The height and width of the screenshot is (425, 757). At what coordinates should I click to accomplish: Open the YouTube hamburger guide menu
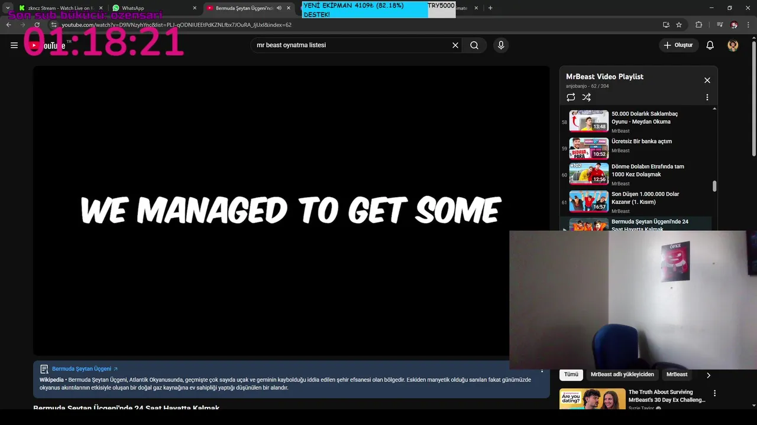(x=14, y=45)
